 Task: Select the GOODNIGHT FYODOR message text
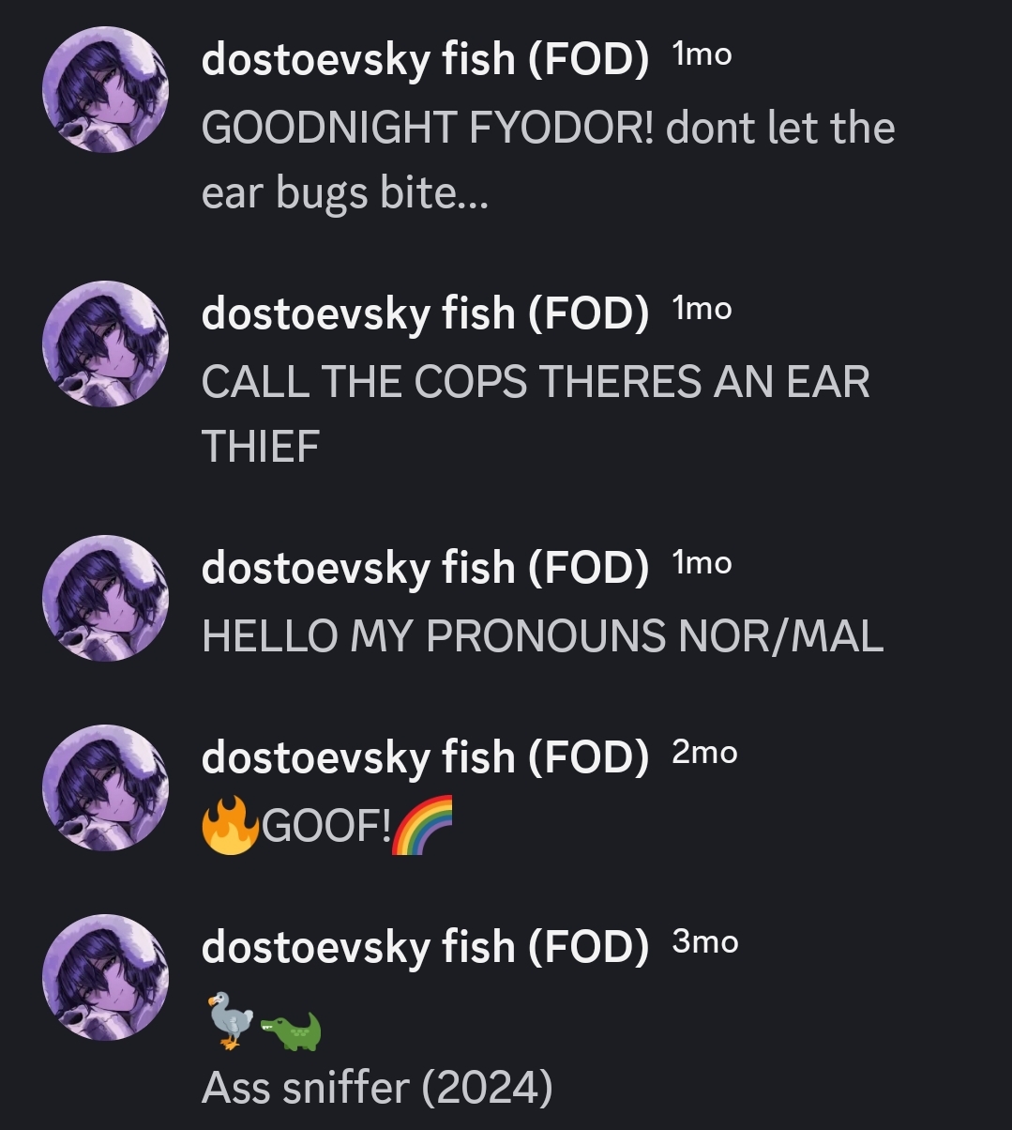click(x=549, y=160)
